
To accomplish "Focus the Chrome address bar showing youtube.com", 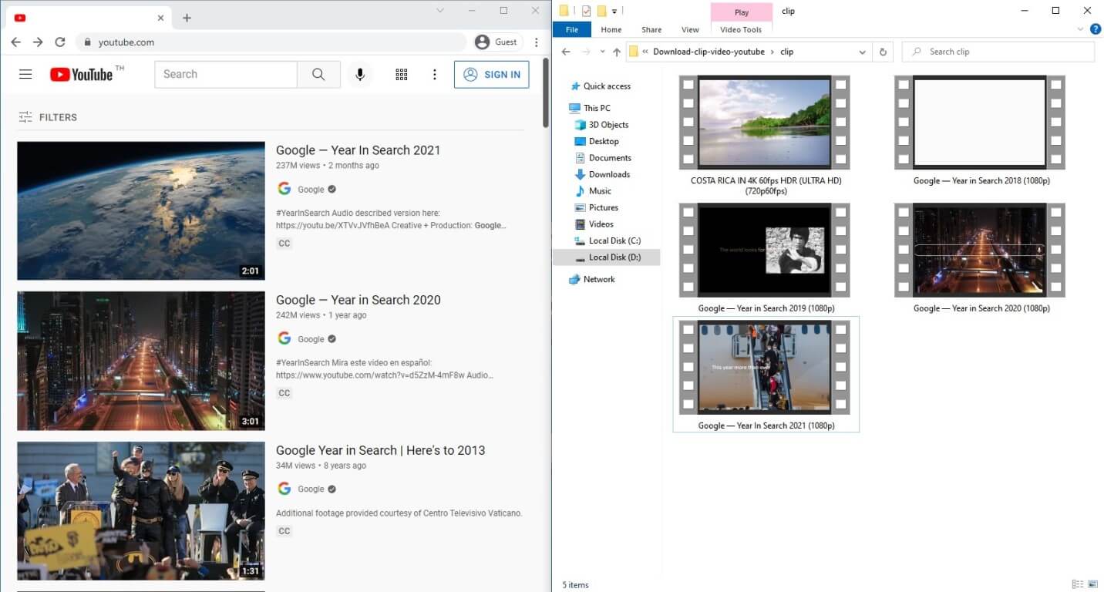I will tap(271, 42).
